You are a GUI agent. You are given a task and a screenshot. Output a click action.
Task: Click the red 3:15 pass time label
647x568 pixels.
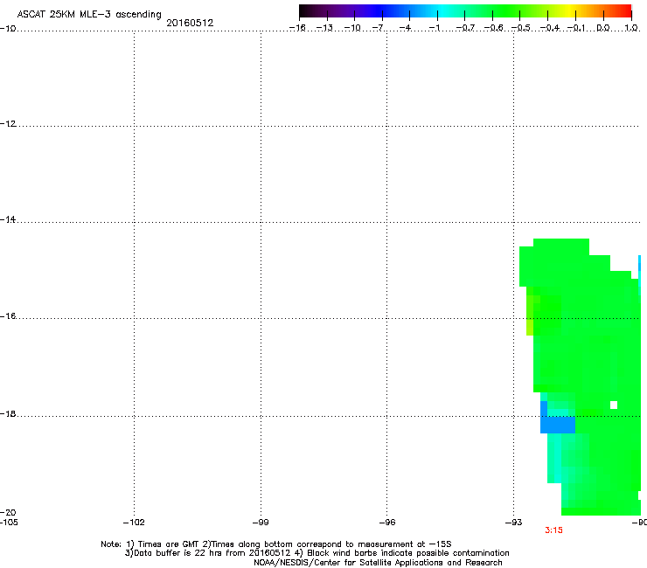553,530
